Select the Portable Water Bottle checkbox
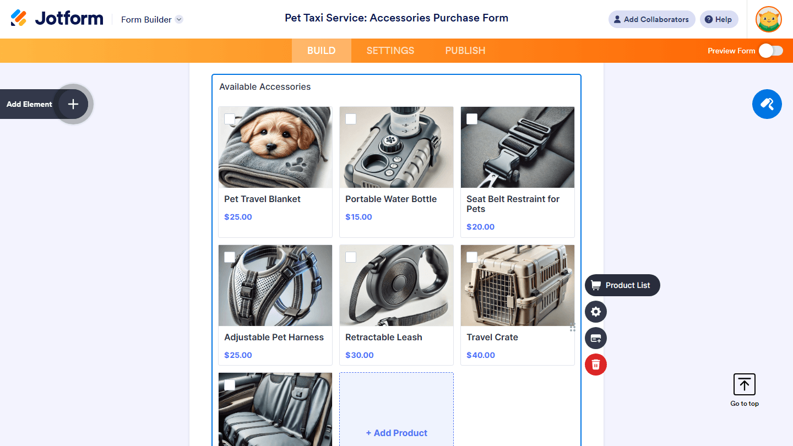This screenshot has width=793, height=446. click(x=351, y=119)
